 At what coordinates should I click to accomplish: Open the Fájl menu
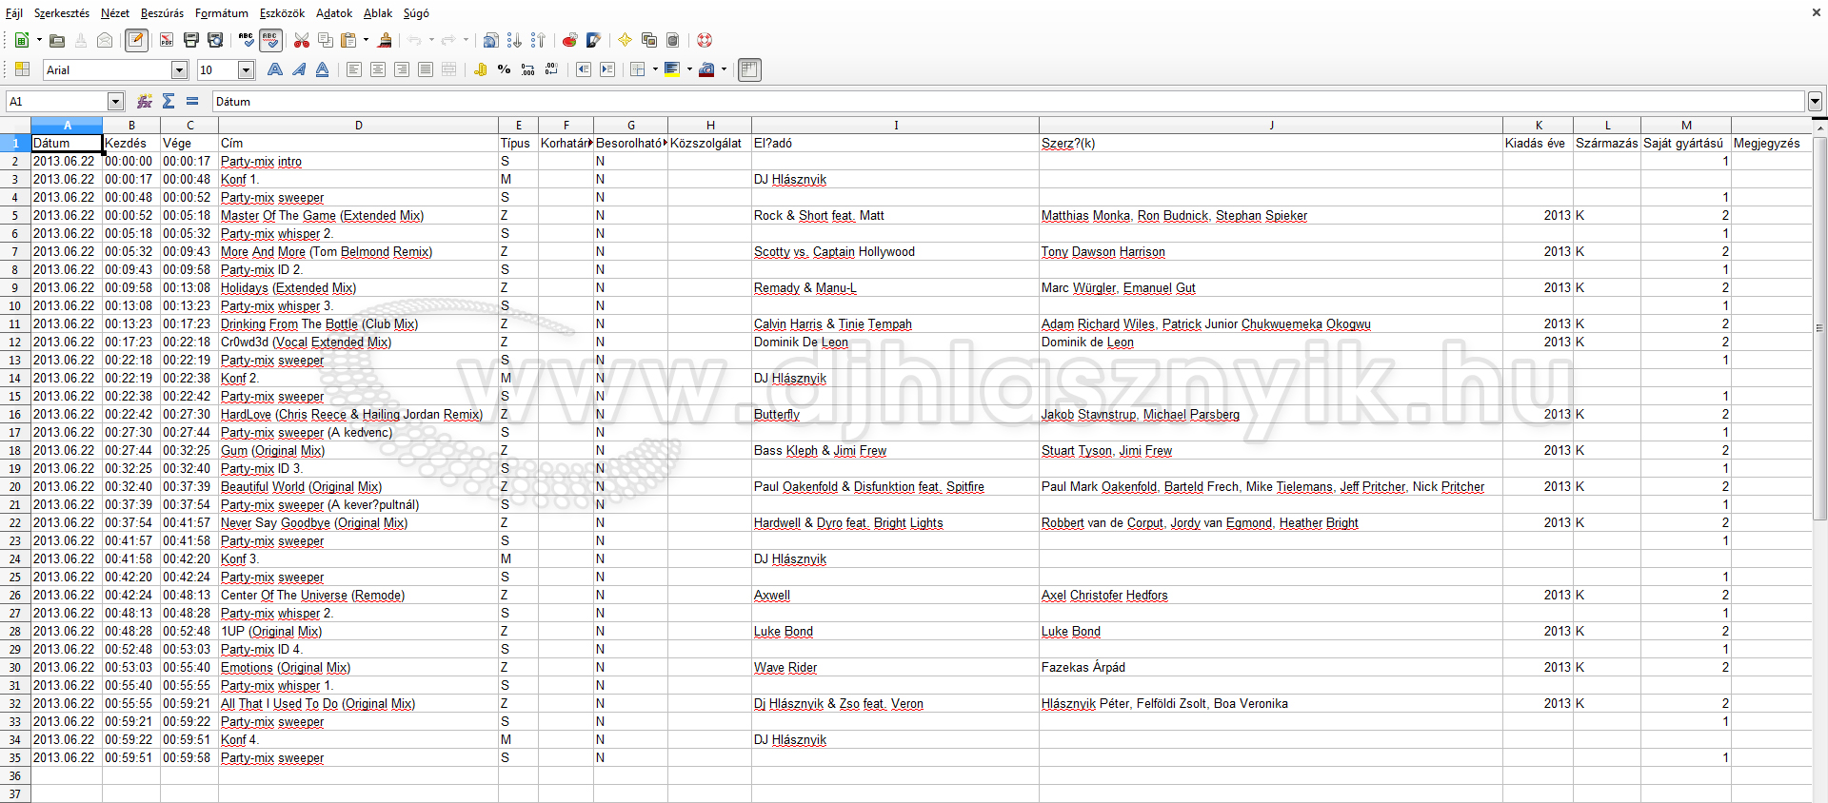click(x=14, y=13)
